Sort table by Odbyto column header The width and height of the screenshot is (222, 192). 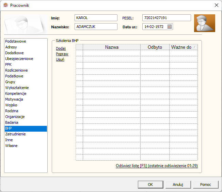pyautogui.click(x=155, y=47)
